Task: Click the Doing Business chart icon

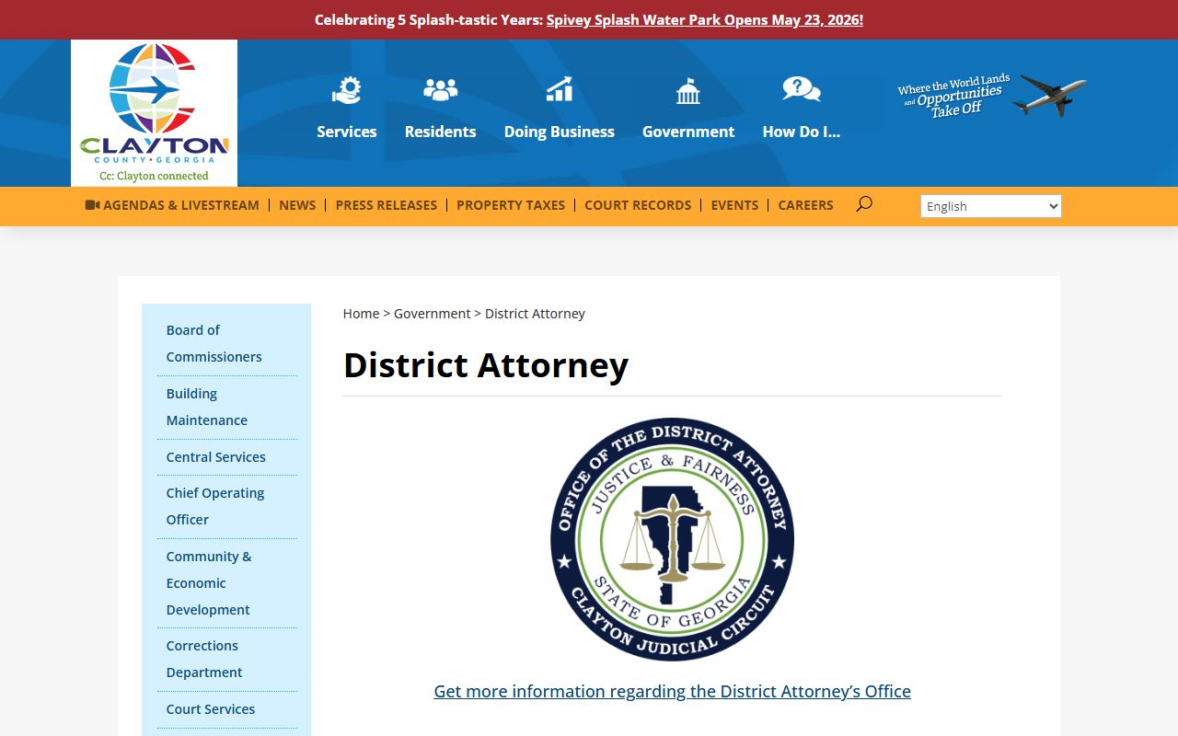Action: (x=560, y=89)
